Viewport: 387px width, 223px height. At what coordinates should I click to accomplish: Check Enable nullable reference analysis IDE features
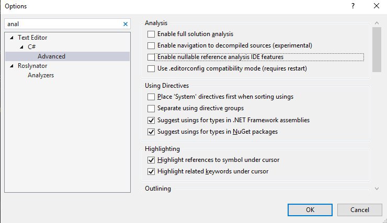pos(151,57)
